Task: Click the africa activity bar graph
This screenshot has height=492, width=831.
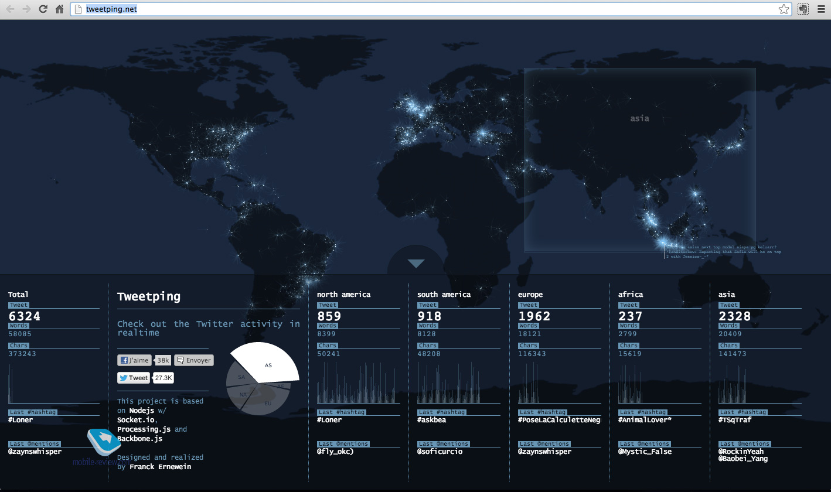Action: [660, 382]
